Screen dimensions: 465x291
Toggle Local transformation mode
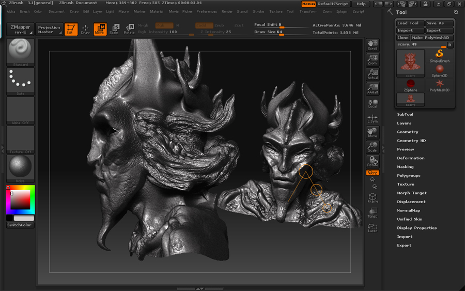coord(373,103)
